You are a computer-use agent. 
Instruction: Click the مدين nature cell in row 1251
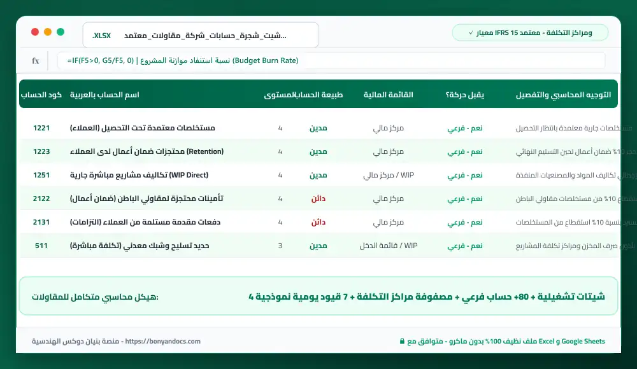[x=318, y=175]
